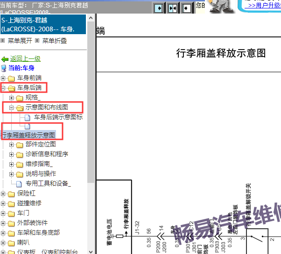Select the 喇叭 tree item

coord(23,242)
